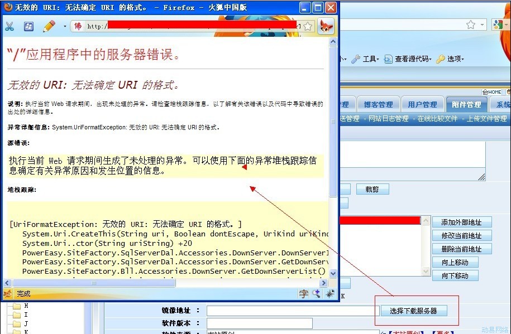Open the 选项 options menu with key icon

tap(450, 59)
